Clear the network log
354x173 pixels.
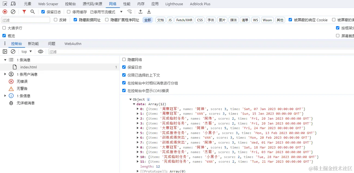(13, 12)
